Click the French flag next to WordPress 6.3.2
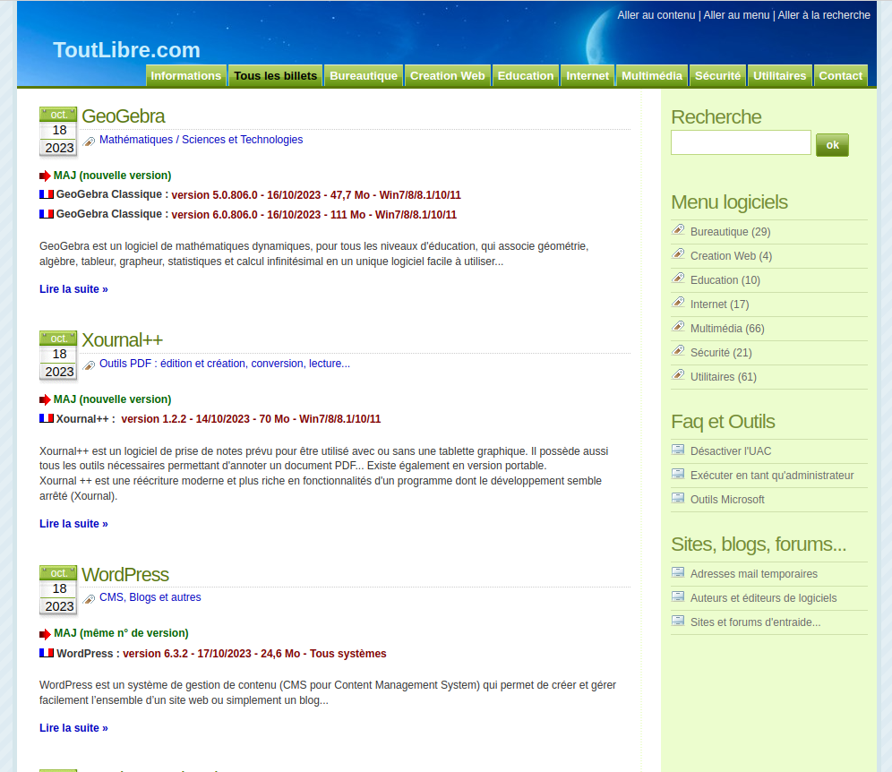This screenshot has height=772, width=892. [x=47, y=653]
